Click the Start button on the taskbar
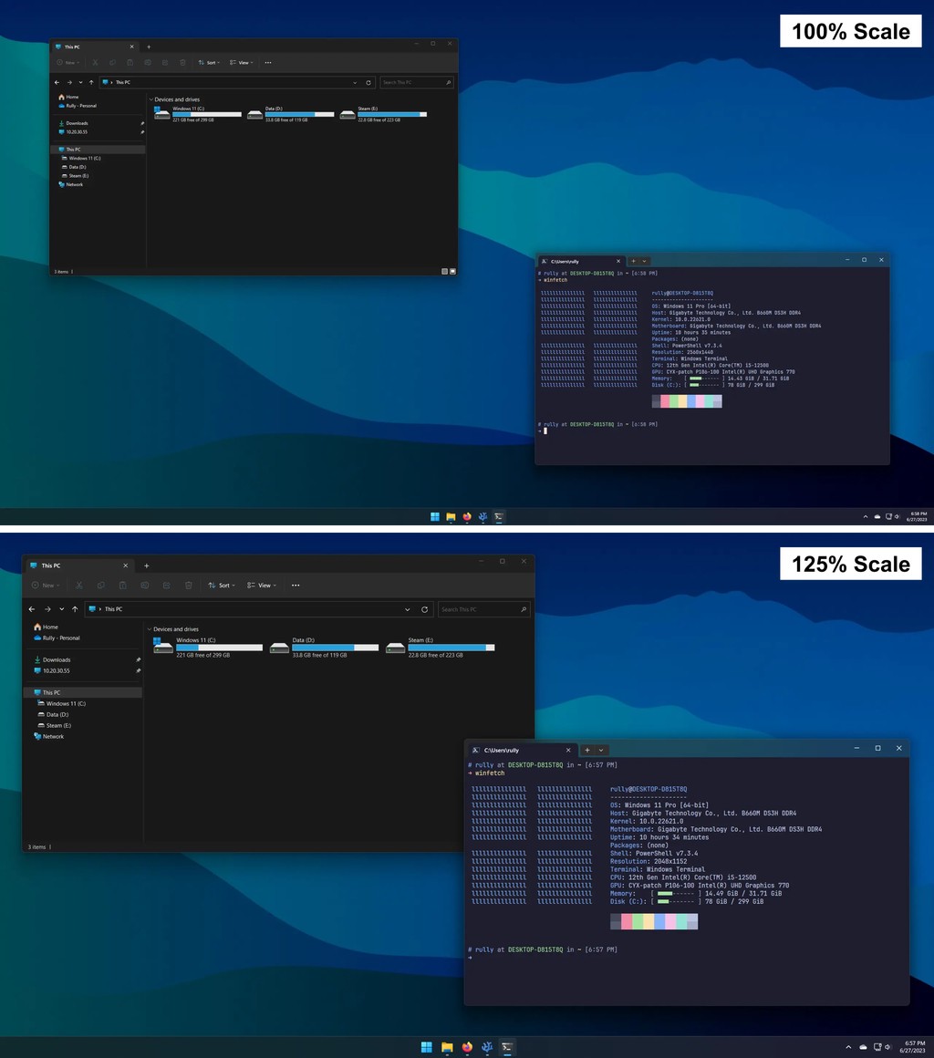The width and height of the screenshot is (934, 1058). coord(427,1047)
